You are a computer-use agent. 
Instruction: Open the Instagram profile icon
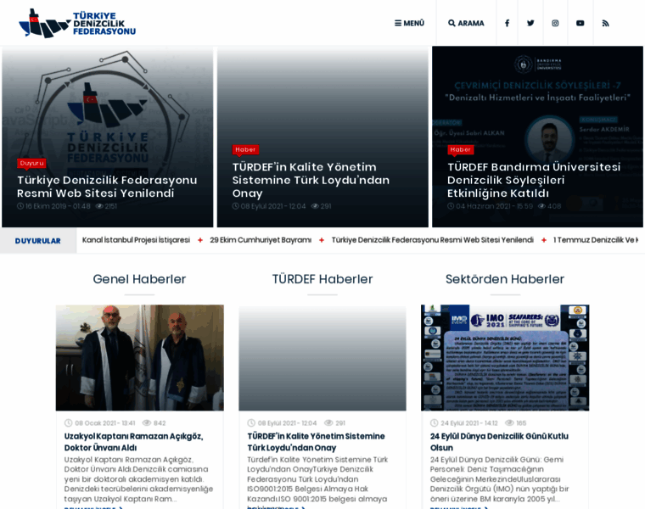pos(555,23)
